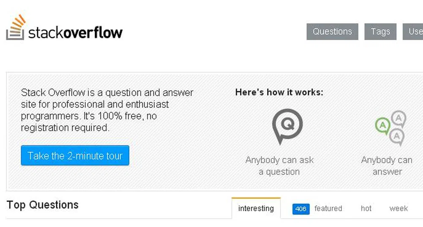Switch to the featured tab
Screen dimensions: 423x227
point(328,208)
